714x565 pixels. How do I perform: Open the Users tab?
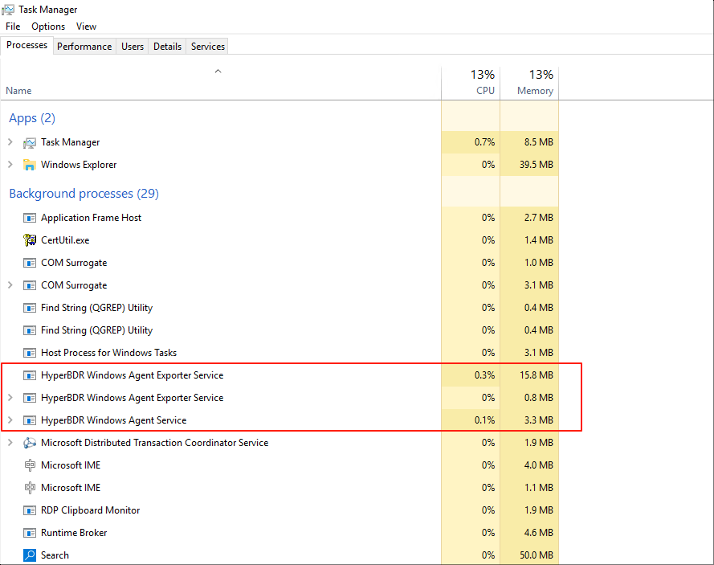click(x=133, y=47)
